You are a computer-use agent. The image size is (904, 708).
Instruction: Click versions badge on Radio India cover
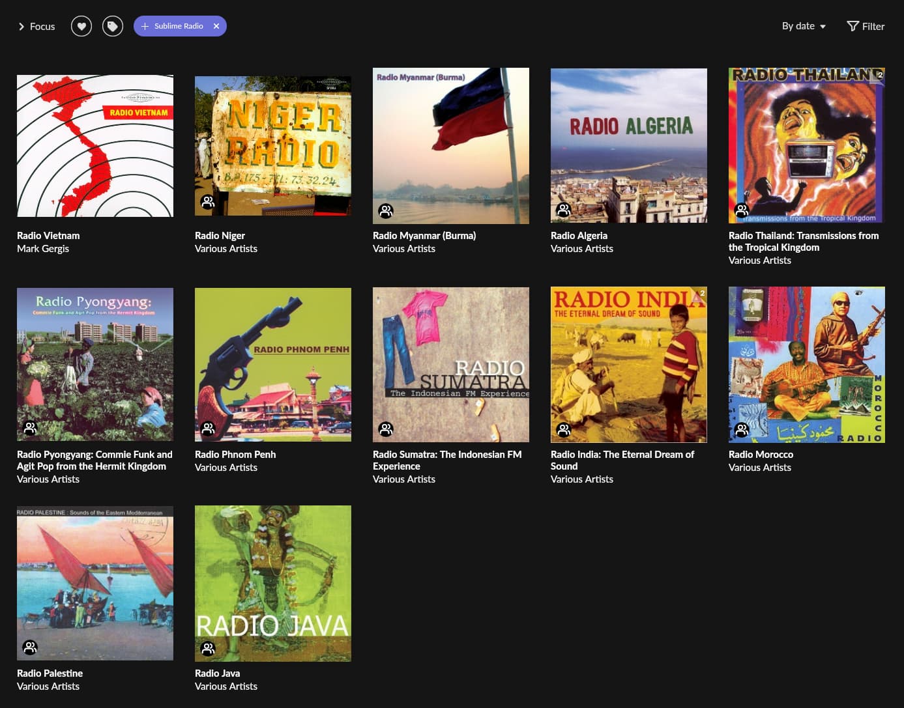point(701,293)
